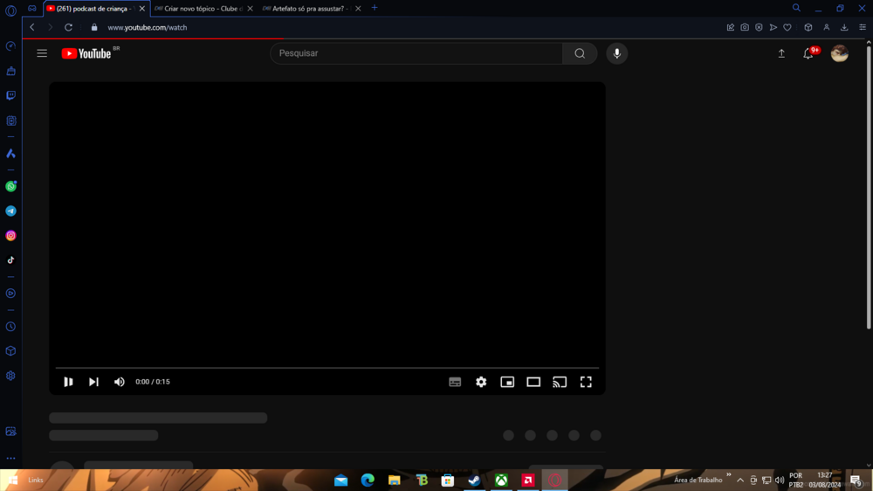
Task: Click the video progress bar
Action: tap(327, 368)
